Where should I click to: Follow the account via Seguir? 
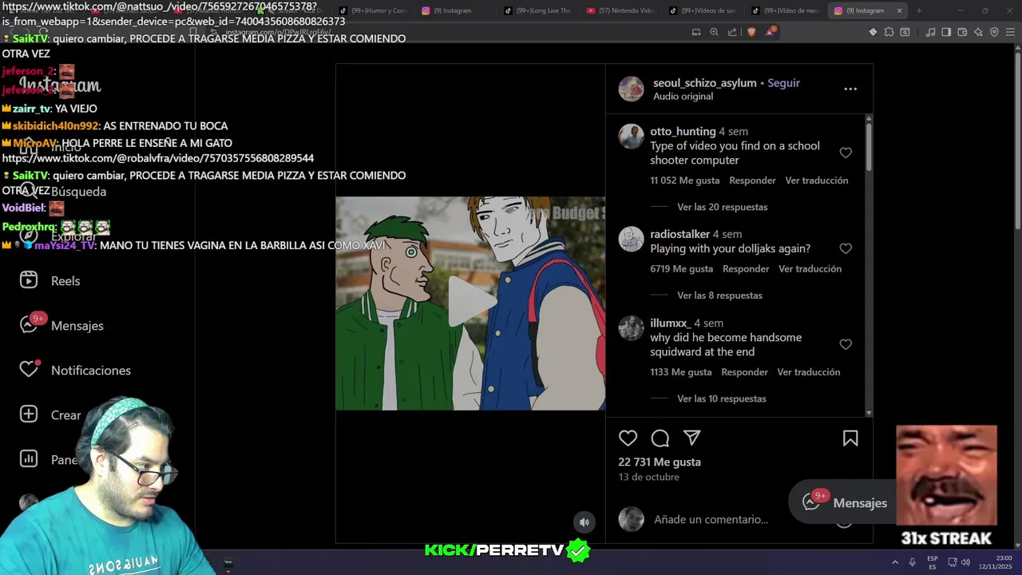pyautogui.click(x=783, y=83)
